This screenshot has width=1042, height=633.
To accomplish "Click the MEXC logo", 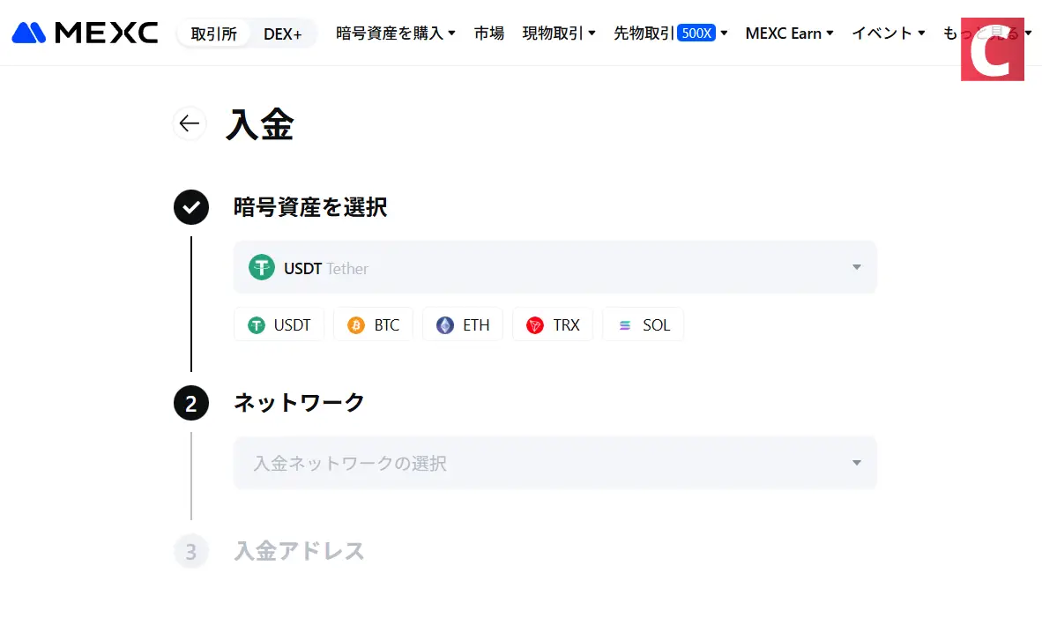I will click(x=84, y=32).
